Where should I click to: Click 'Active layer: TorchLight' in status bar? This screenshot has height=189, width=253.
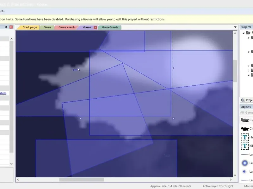coord(218,186)
